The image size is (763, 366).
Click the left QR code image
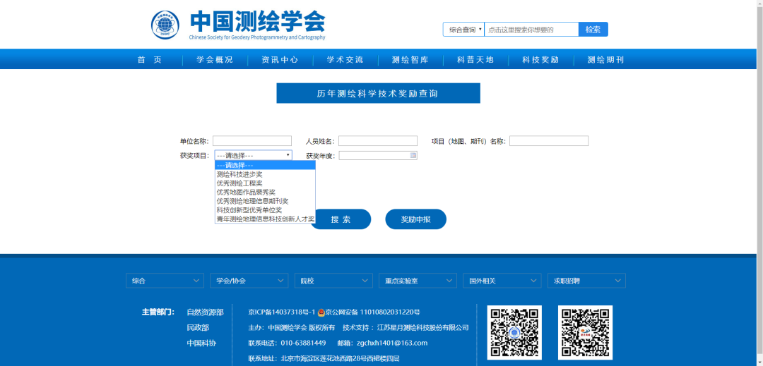click(x=516, y=332)
